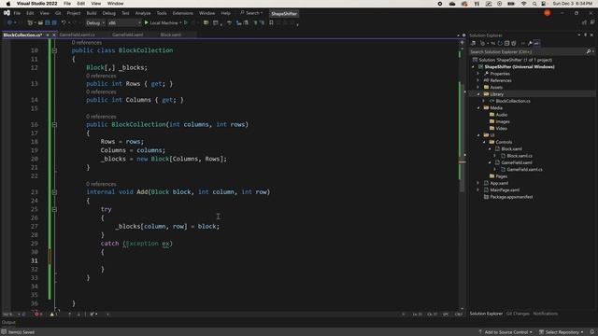598x336 pixels.
Task: Expand the Properties node
Action: (x=478, y=74)
